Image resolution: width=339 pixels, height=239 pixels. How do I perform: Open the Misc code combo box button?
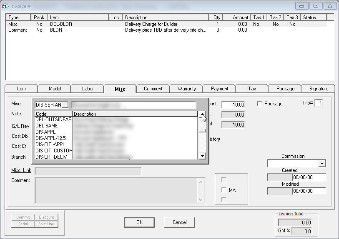click(65, 105)
